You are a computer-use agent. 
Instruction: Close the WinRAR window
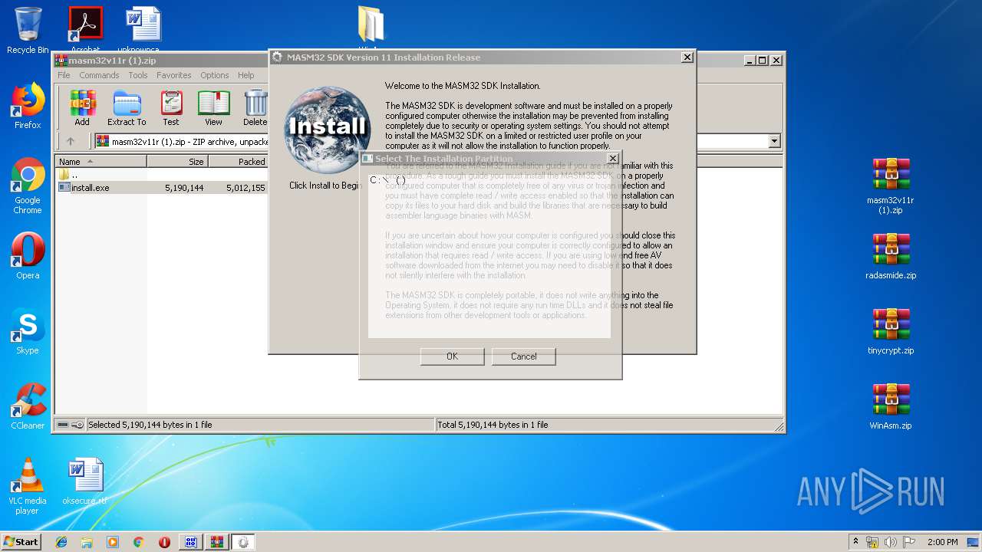tap(776, 60)
